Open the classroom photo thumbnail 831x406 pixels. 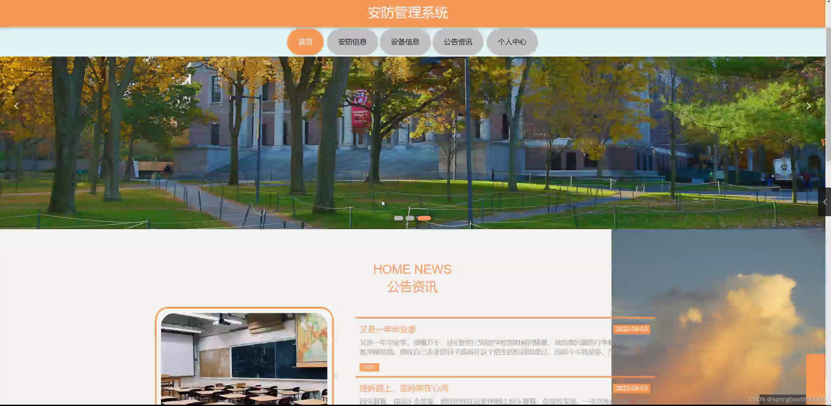click(x=244, y=358)
